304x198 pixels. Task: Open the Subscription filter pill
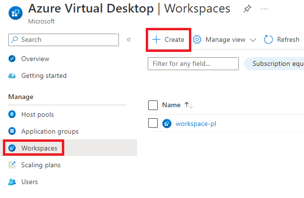[274, 63]
